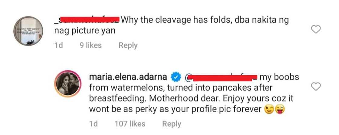The image size is (339, 135).
Task: Reply to maria.elena.adarna's comment
Action: click(172, 124)
